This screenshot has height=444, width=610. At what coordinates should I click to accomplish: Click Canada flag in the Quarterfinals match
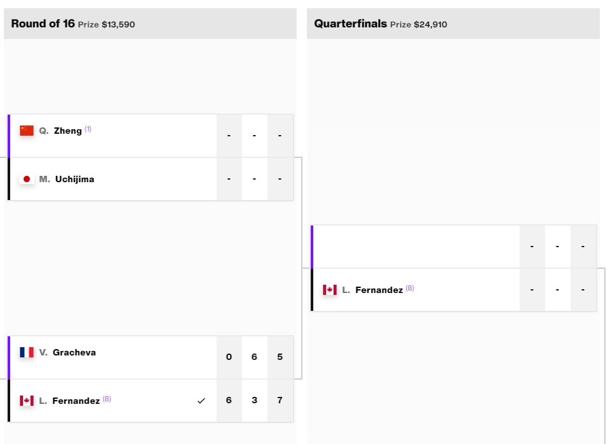330,290
